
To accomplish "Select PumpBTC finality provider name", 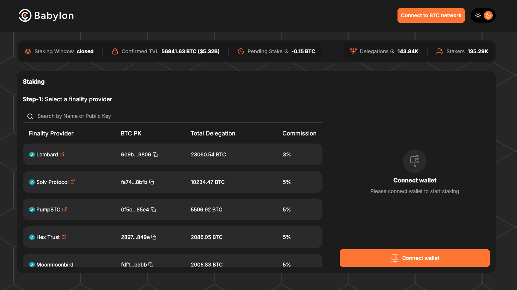I will [48, 210].
